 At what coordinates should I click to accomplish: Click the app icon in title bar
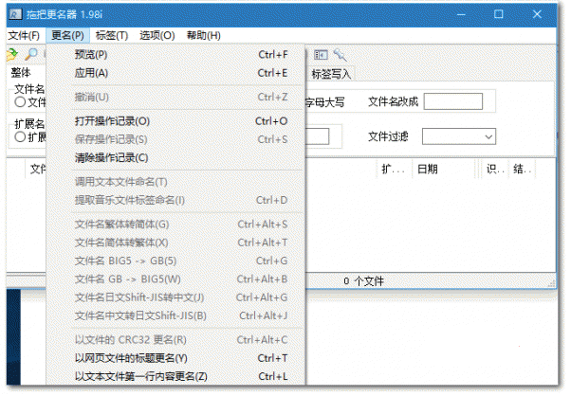point(15,14)
